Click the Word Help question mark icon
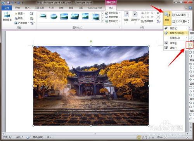 190,8
